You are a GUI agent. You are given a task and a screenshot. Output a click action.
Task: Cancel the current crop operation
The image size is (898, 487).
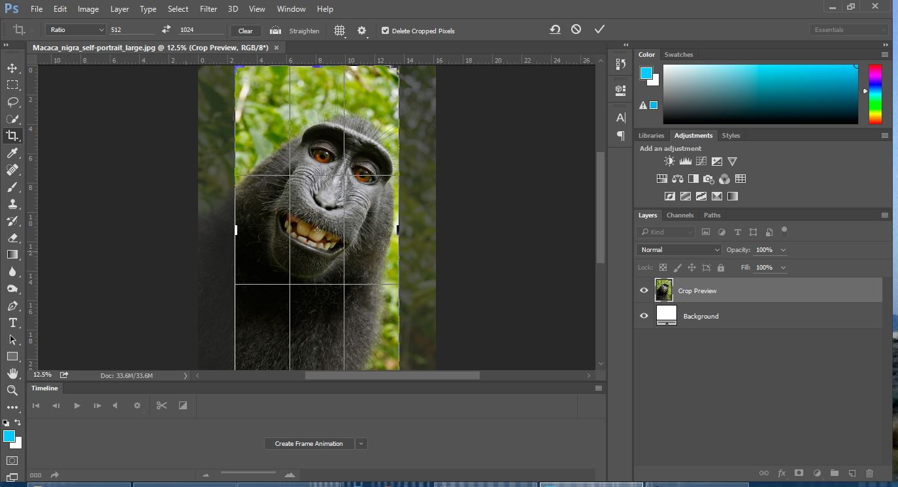(576, 29)
